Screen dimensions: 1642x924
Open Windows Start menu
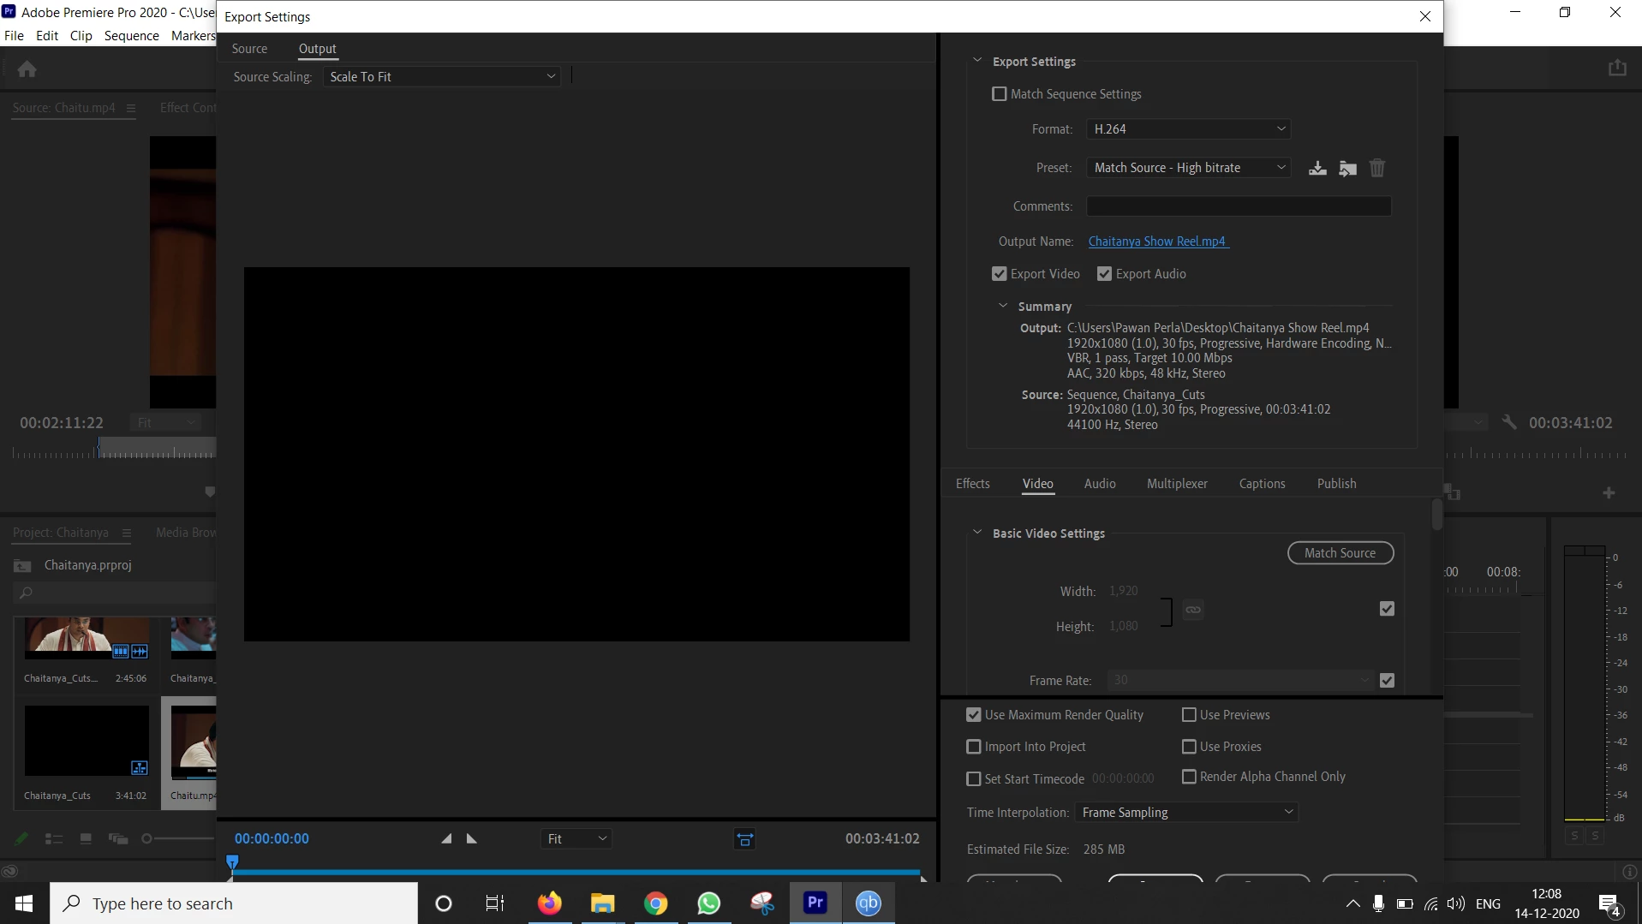[24, 903]
